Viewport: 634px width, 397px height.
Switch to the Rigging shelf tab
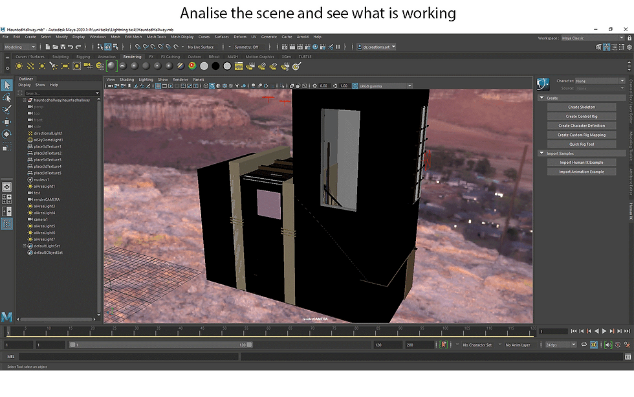[x=83, y=56]
